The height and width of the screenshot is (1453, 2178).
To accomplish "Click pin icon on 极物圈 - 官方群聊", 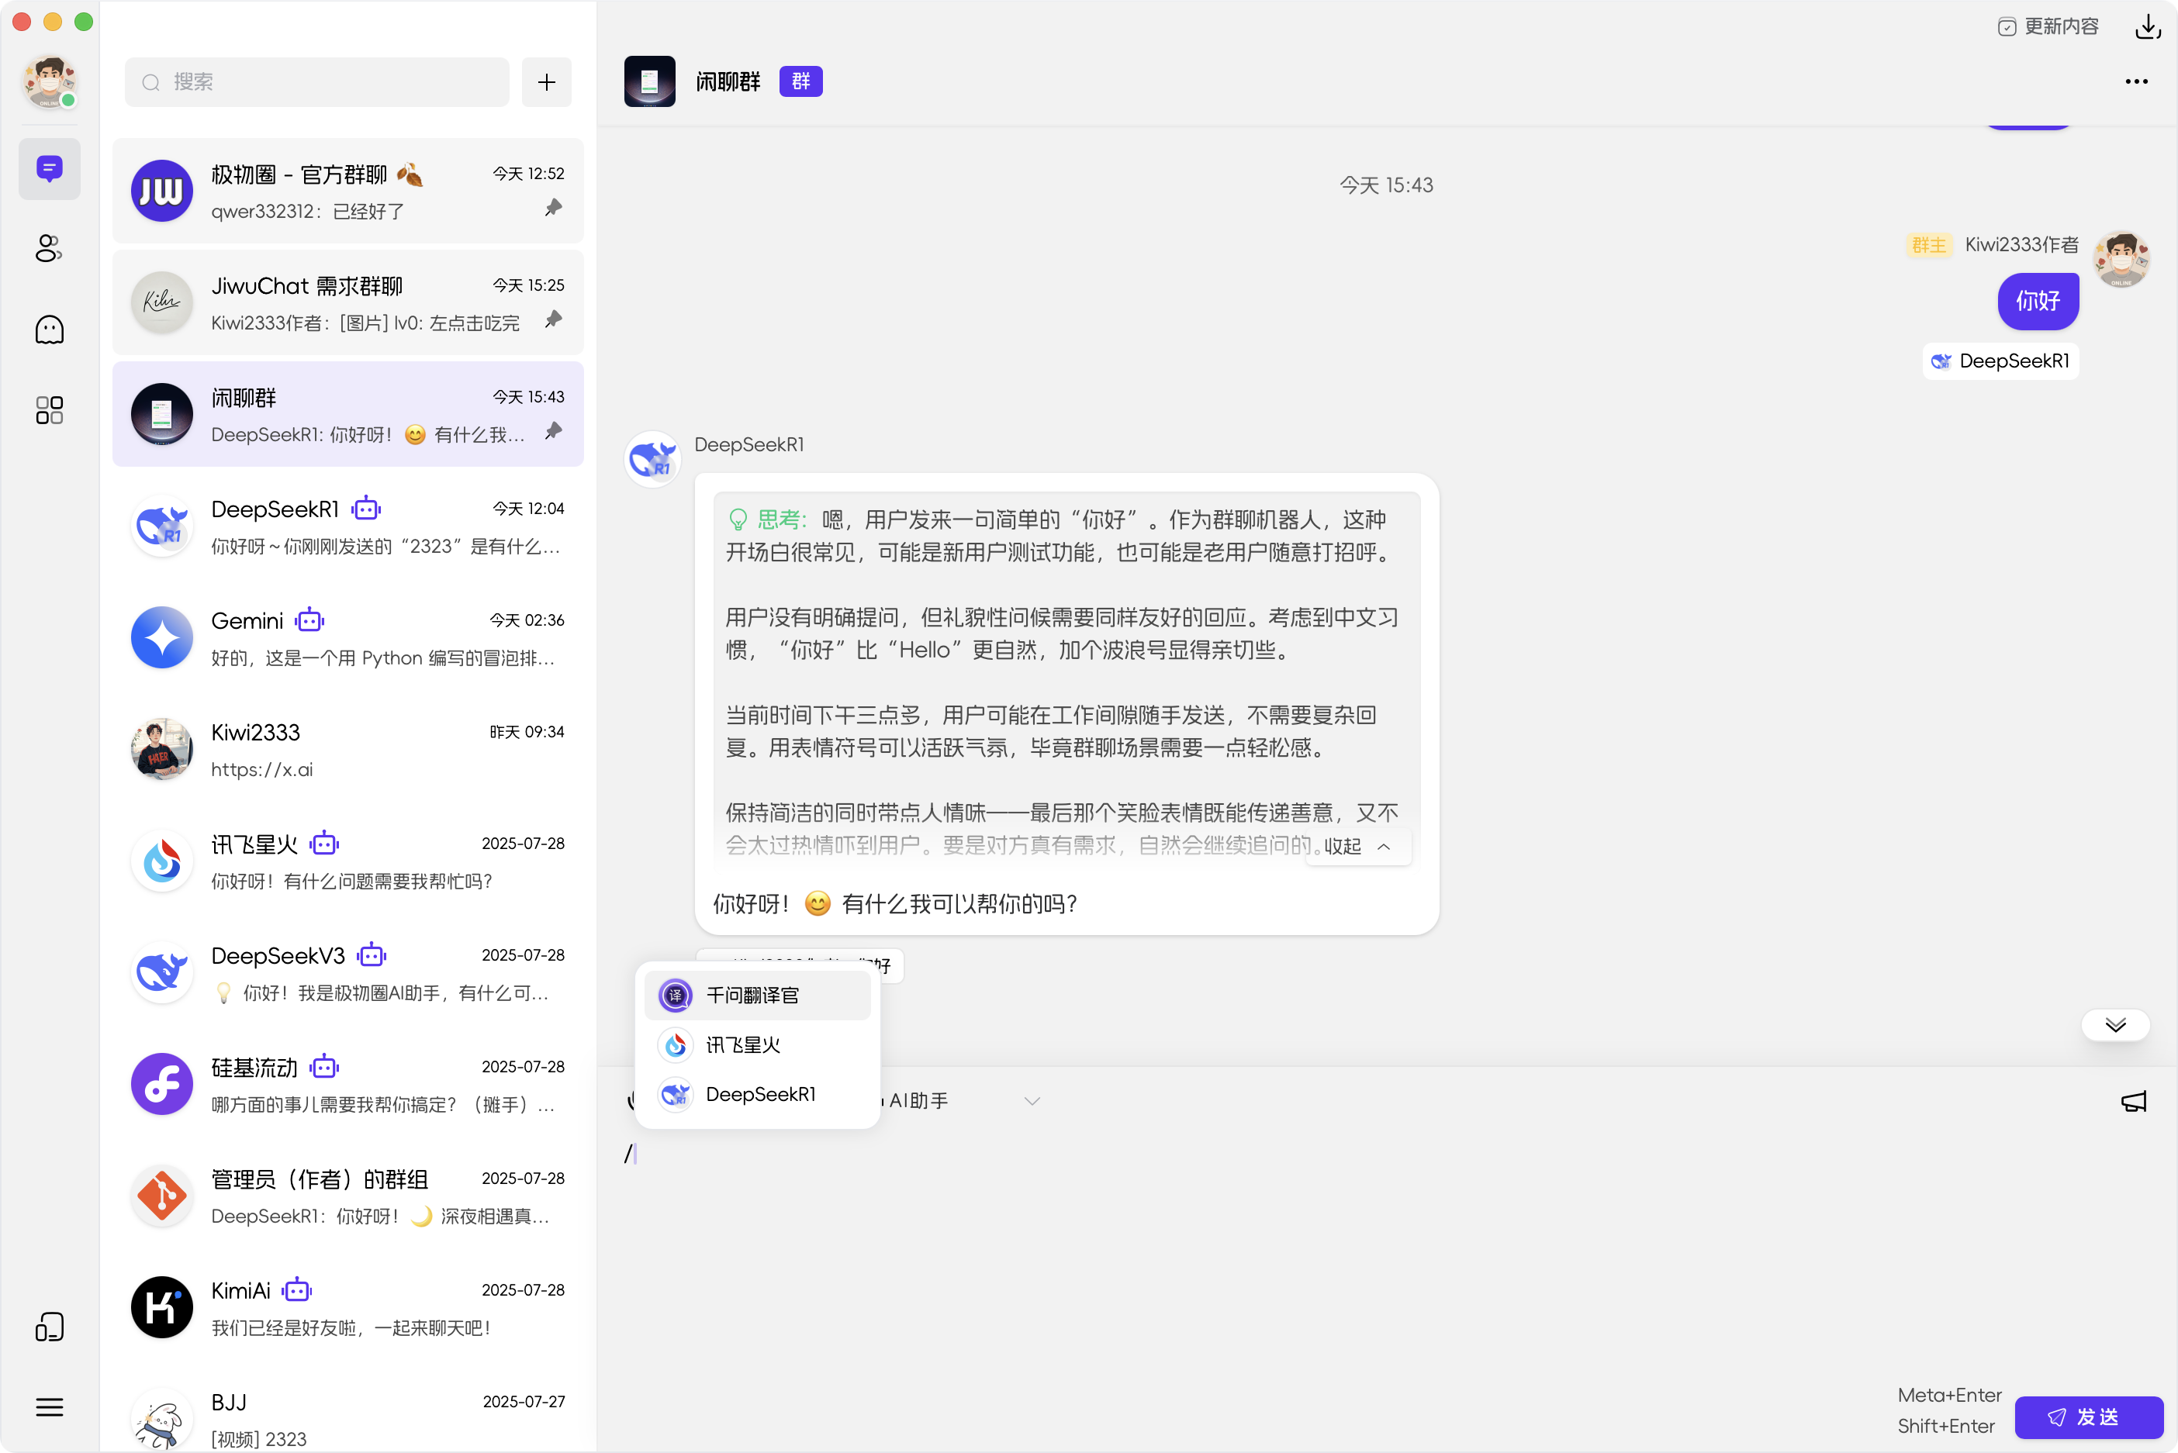I will point(553,209).
